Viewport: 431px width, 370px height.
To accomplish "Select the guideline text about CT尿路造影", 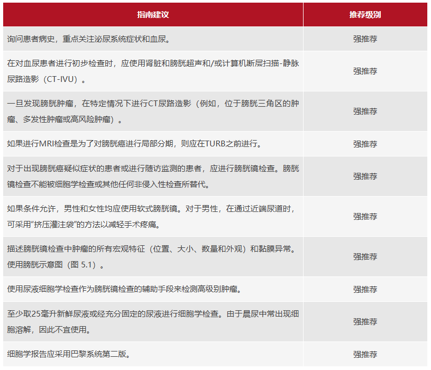I will (153, 112).
